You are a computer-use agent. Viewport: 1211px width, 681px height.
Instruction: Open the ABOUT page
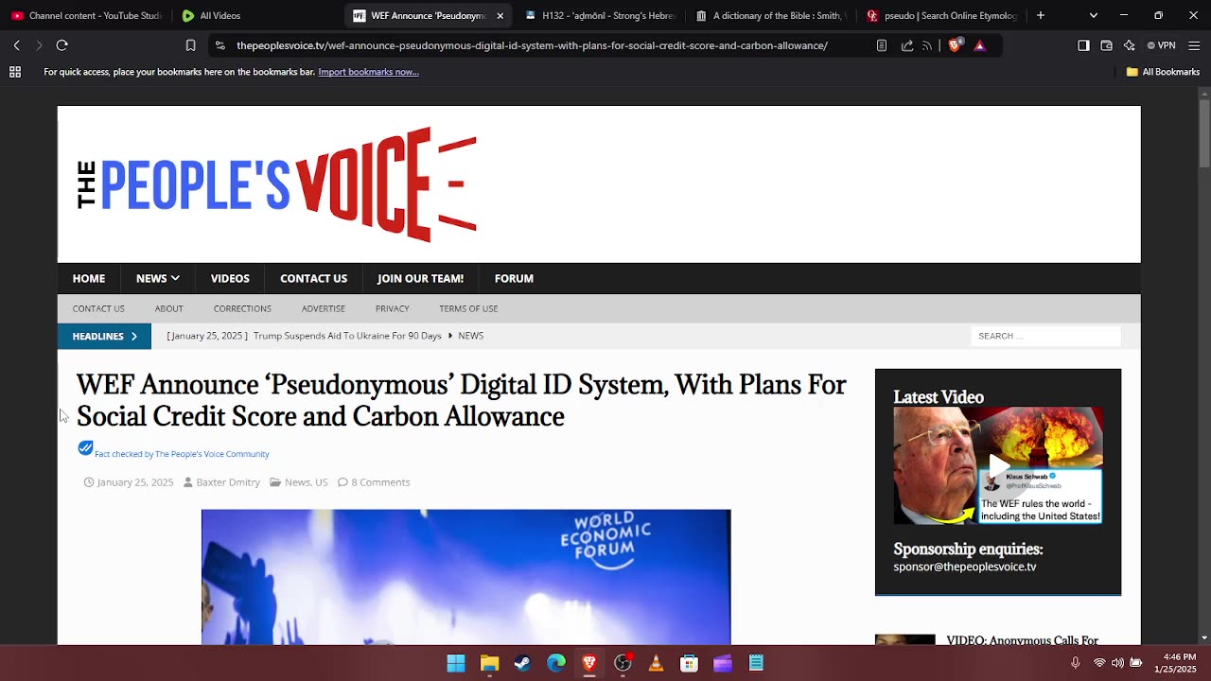[168, 308]
